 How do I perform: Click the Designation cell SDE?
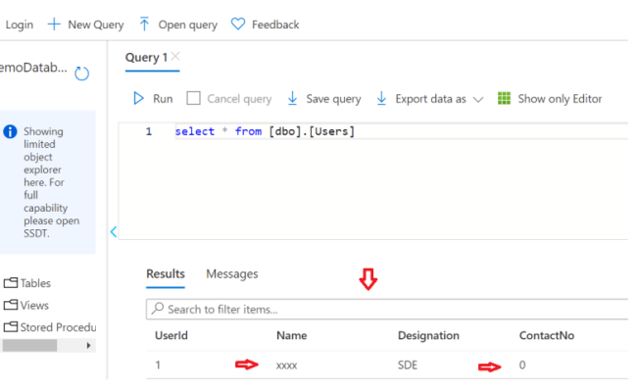coord(408,365)
